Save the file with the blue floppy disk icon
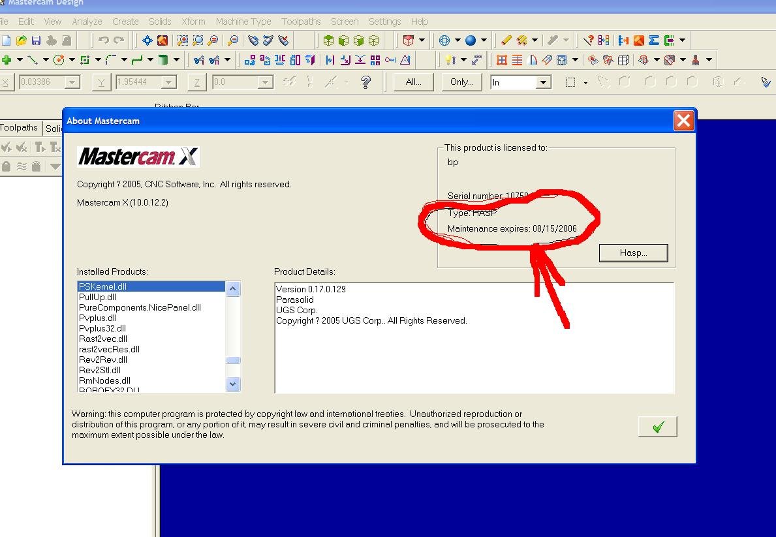The height and width of the screenshot is (537, 776). [x=36, y=40]
